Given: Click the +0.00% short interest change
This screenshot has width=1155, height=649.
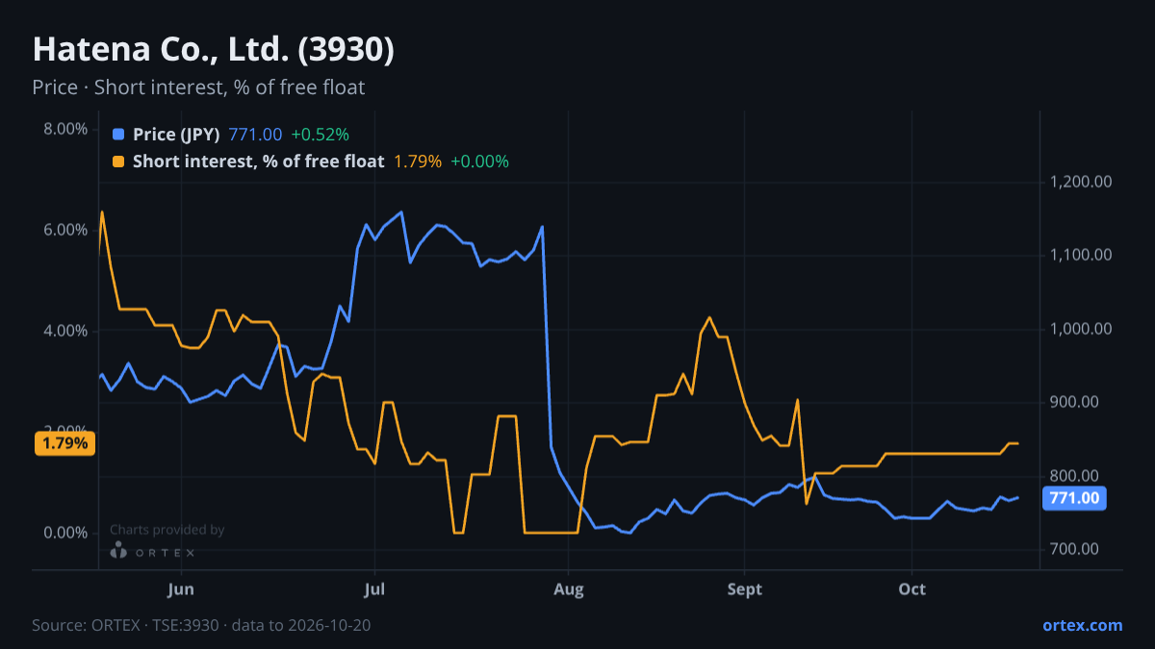Looking at the screenshot, I should [x=479, y=162].
